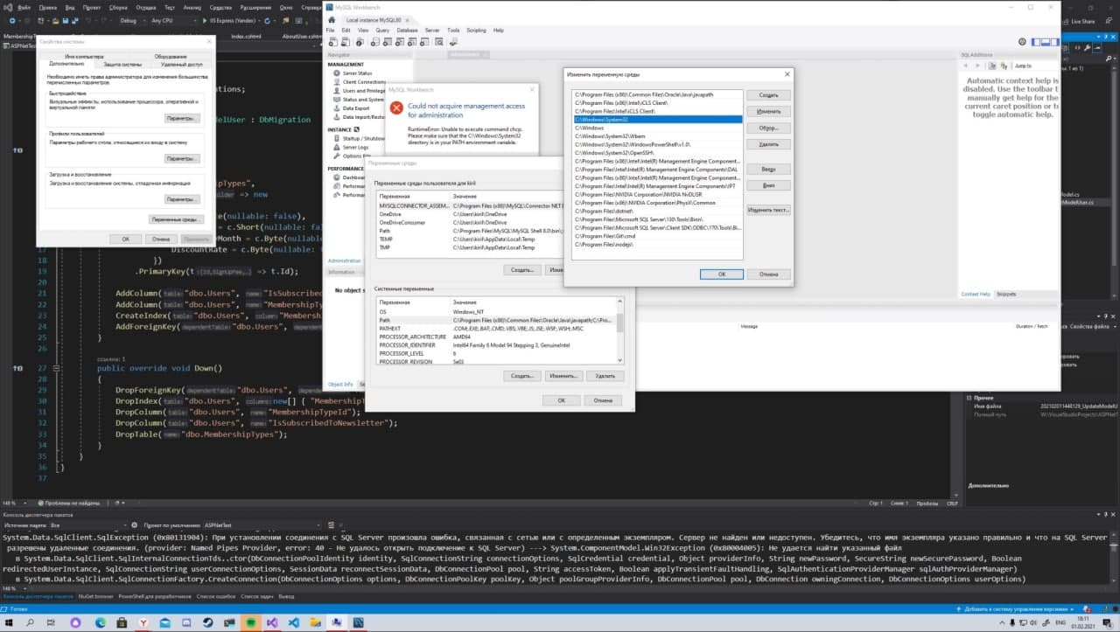This screenshot has height=632, width=1120.
Task: Open Workbench File menu
Action: [331, 30]
